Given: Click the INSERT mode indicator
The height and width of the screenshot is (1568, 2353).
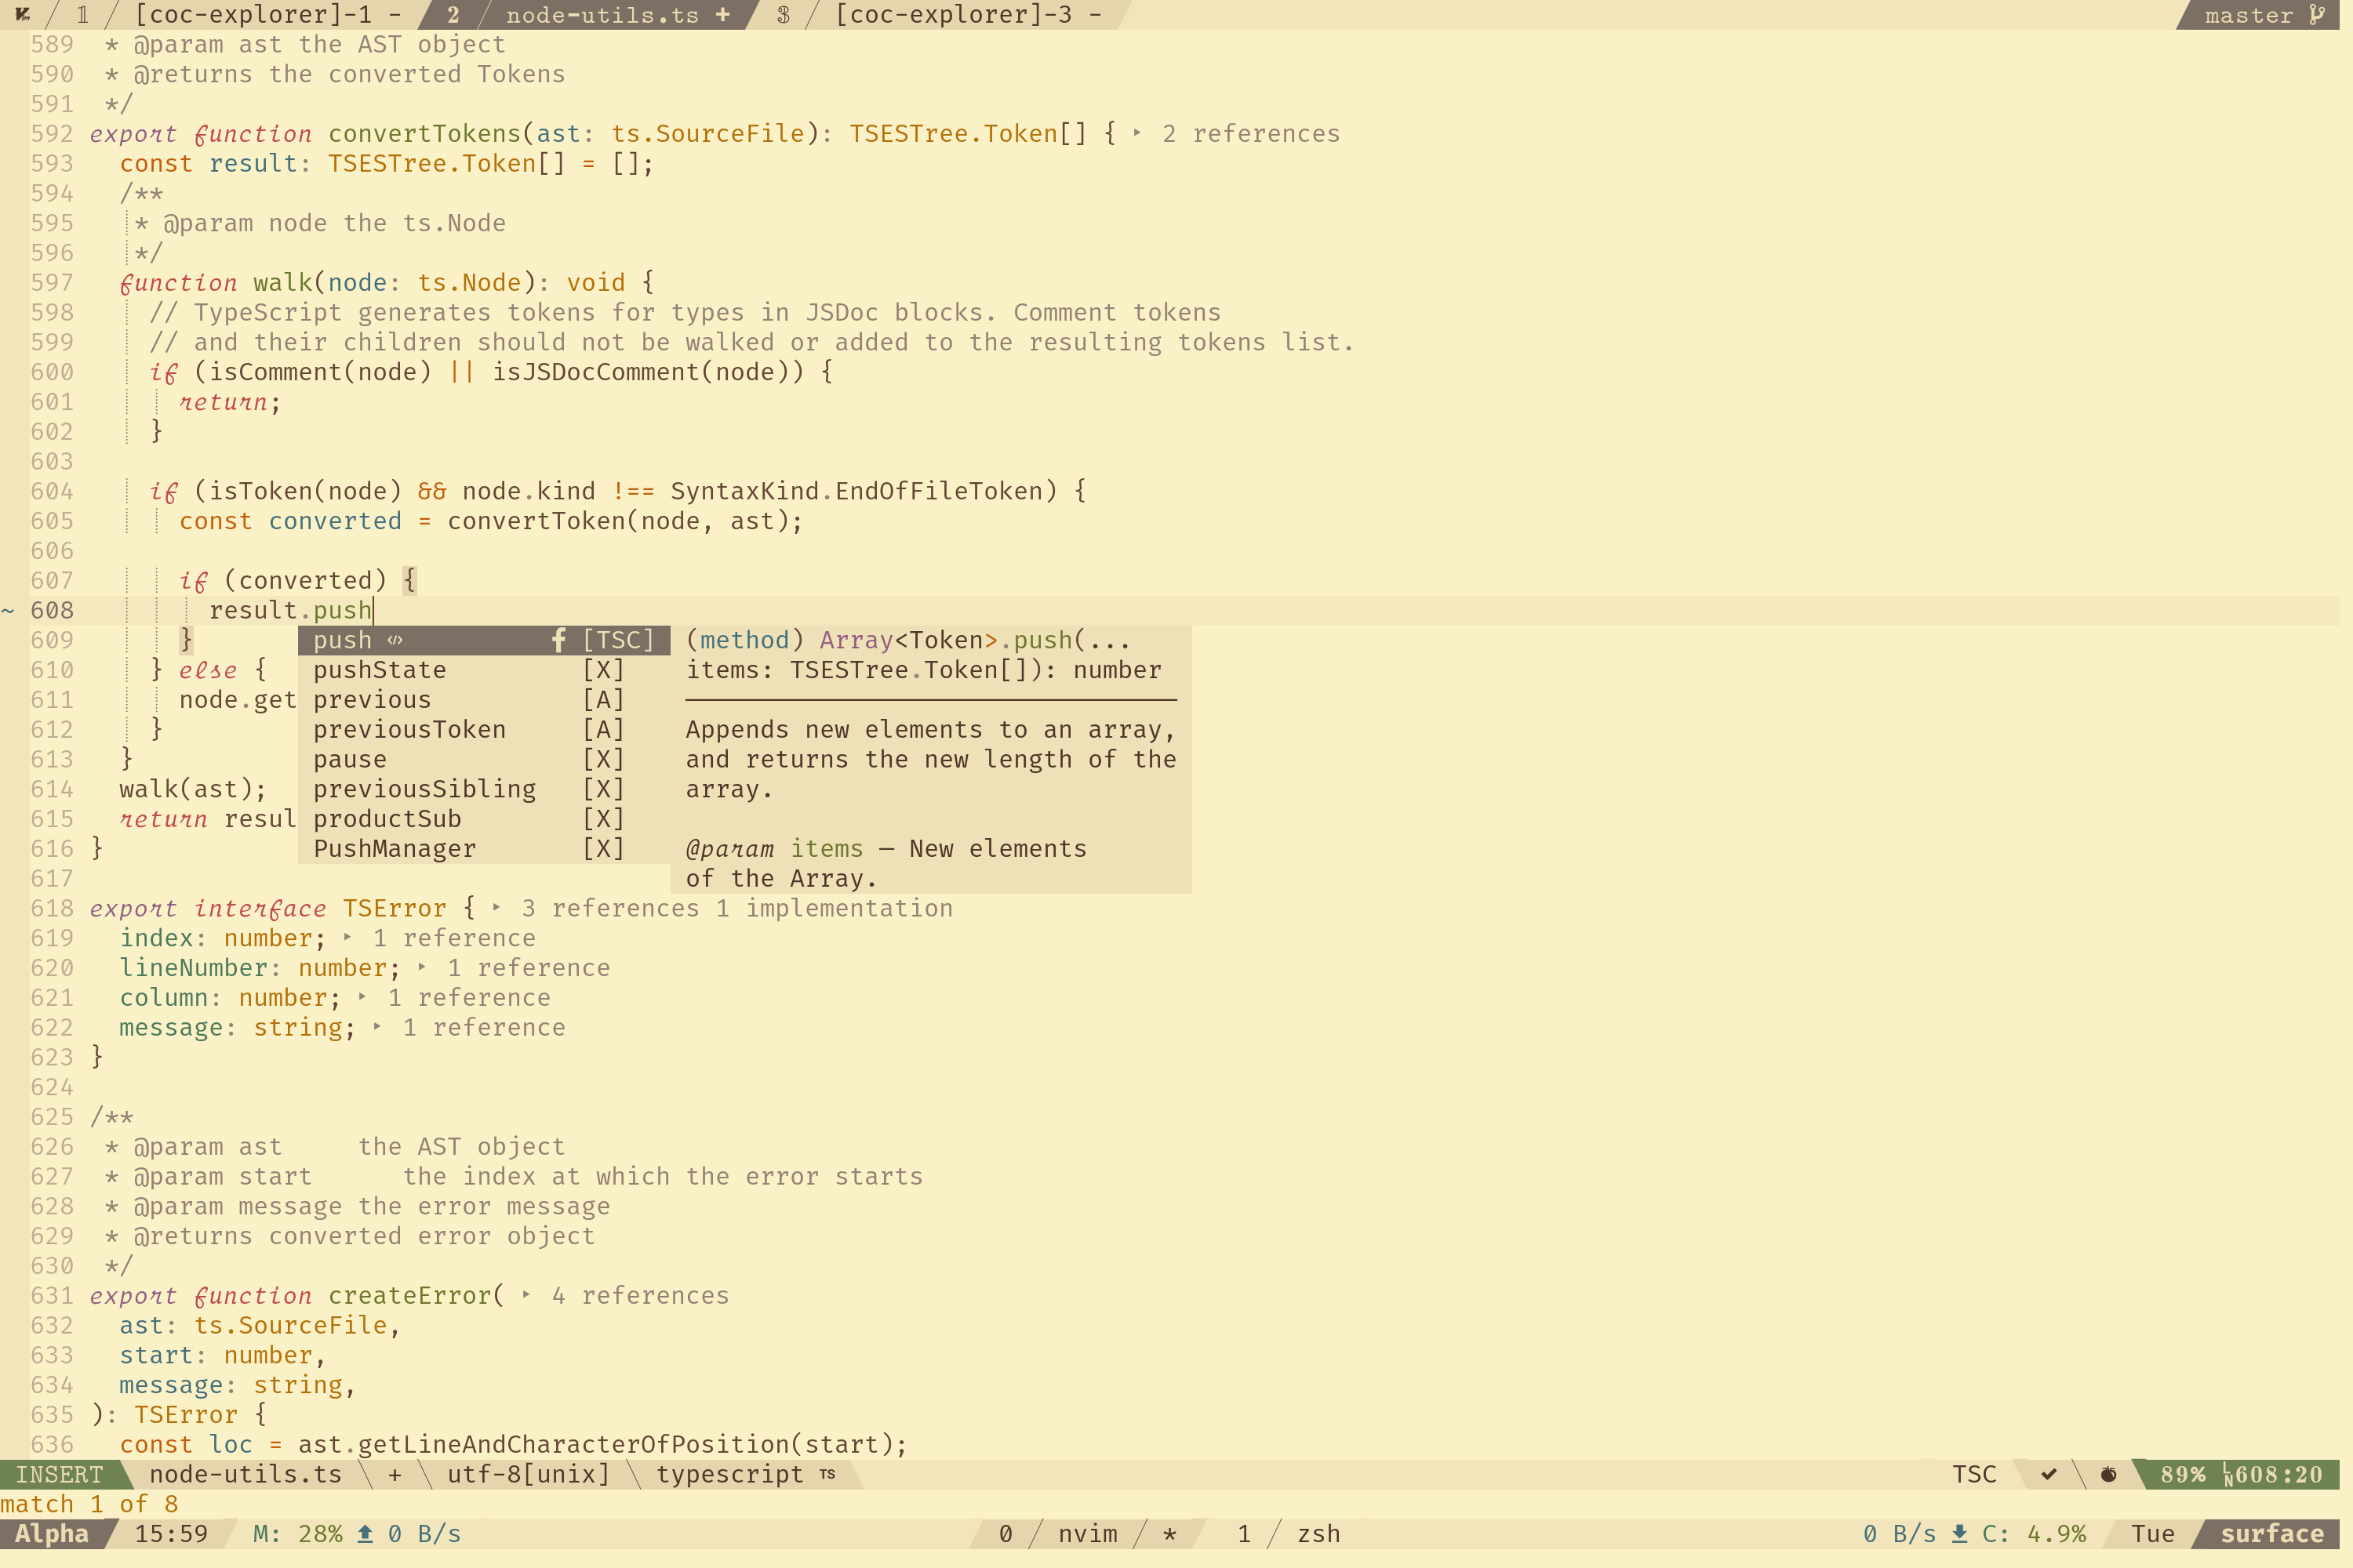Looking at the screenshot, I should point(59,1475).
